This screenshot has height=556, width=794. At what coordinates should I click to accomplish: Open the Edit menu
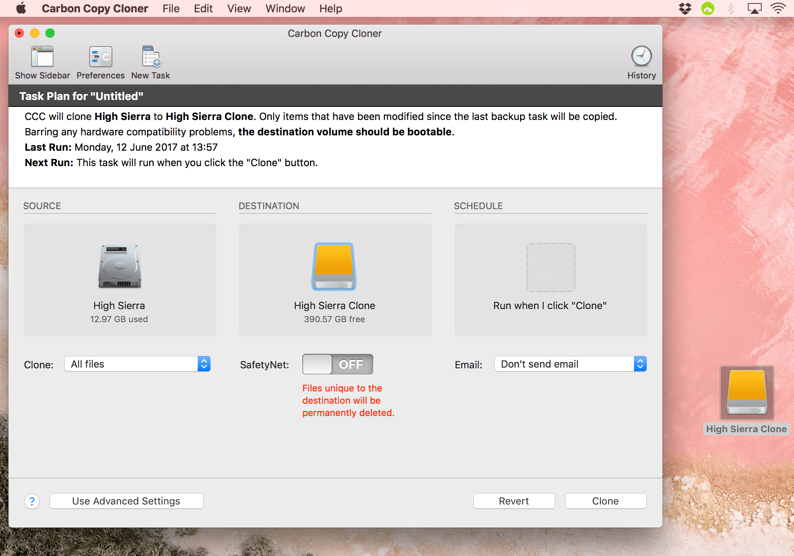click(203, 8)
